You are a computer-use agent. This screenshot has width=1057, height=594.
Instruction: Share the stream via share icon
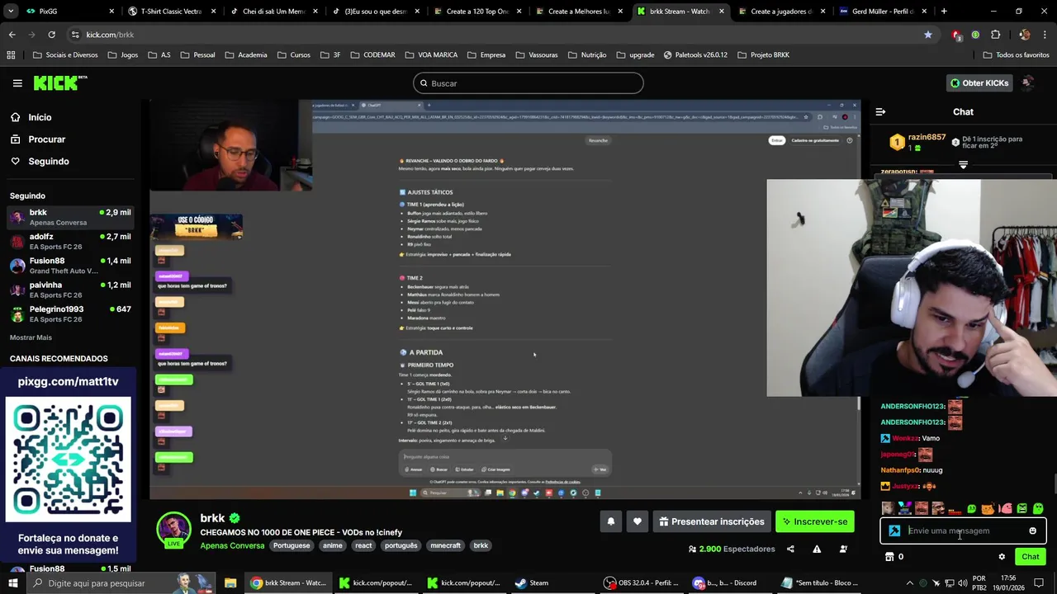(790, 549)
